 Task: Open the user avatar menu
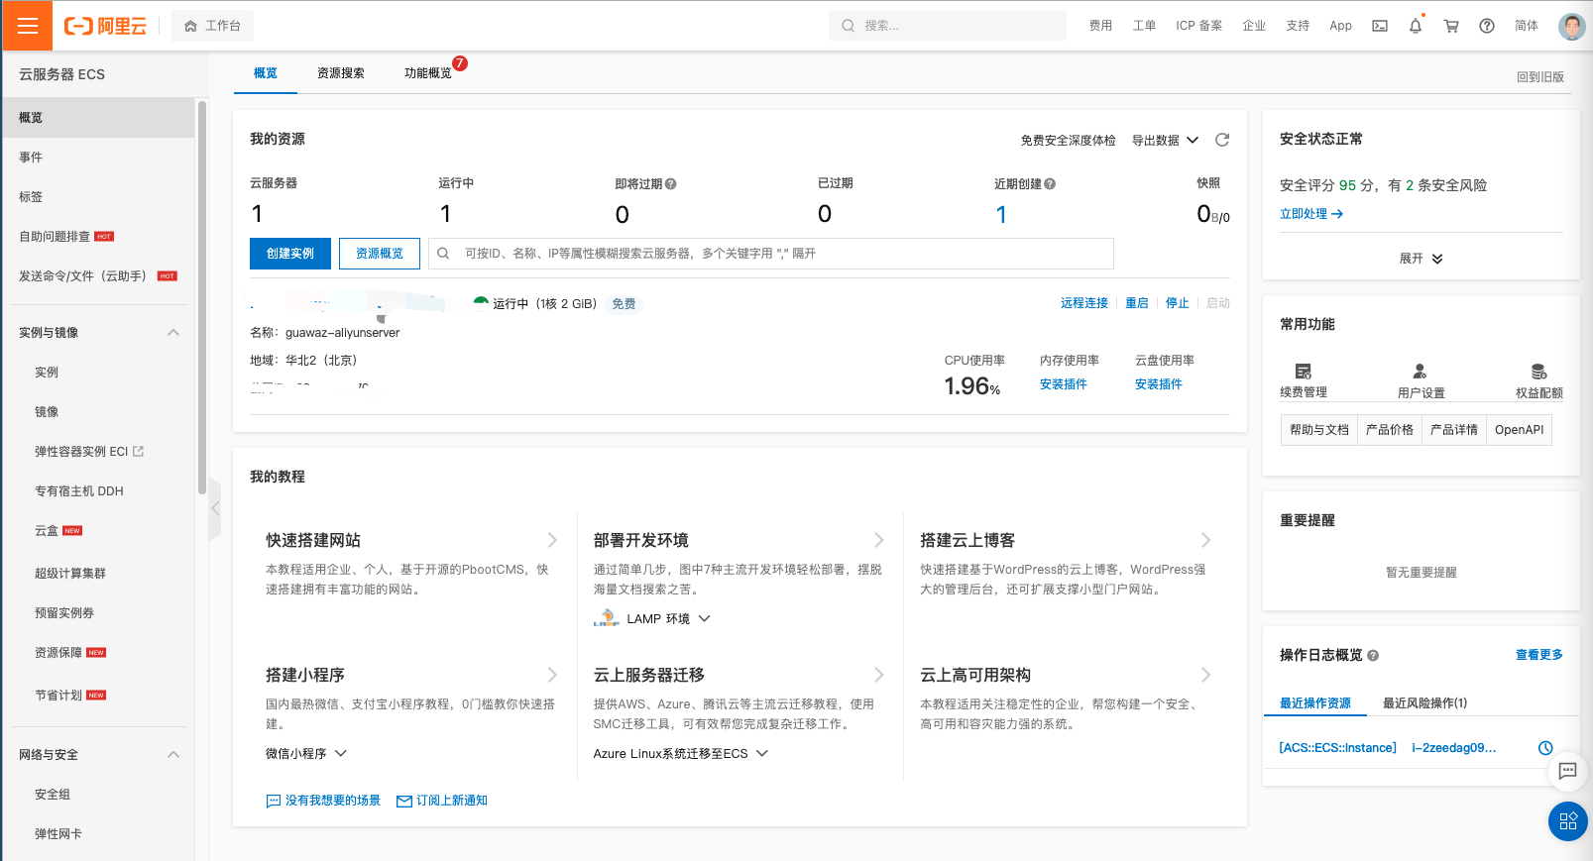click(x=1571, y=26)
